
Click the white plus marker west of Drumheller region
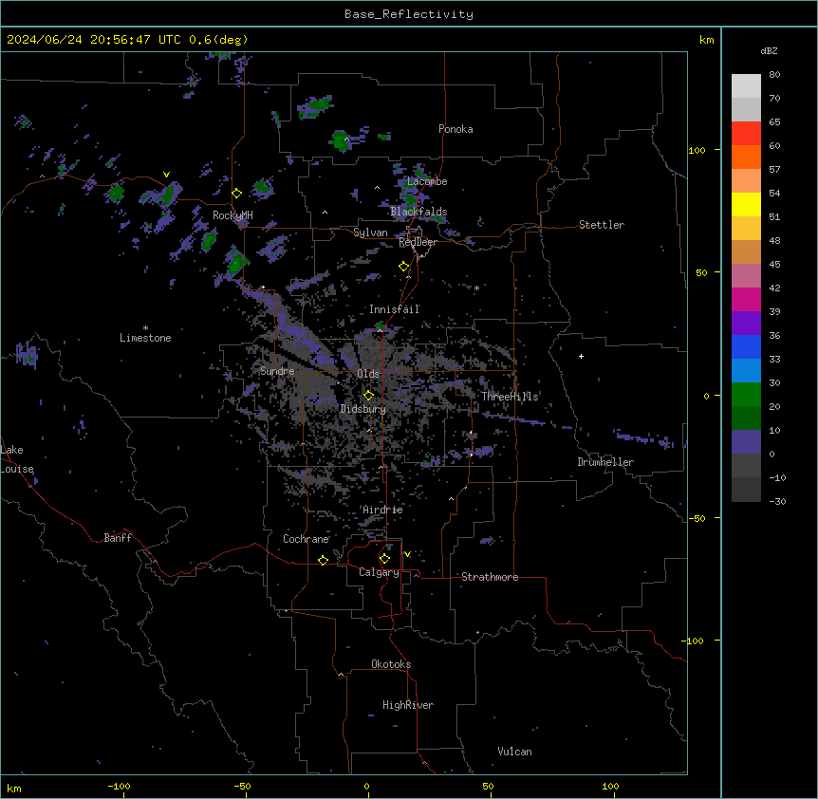tap(581, 356)
